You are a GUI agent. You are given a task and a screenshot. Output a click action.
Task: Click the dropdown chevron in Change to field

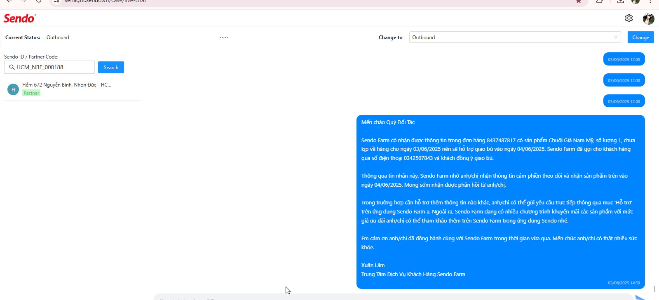[x=616, y=37]
